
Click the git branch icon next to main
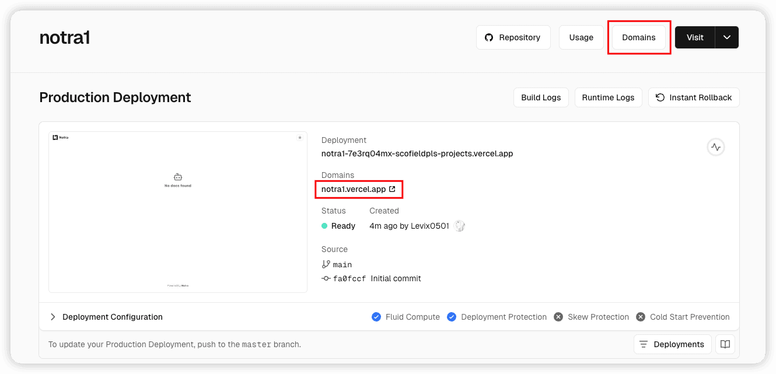[326, 264]
